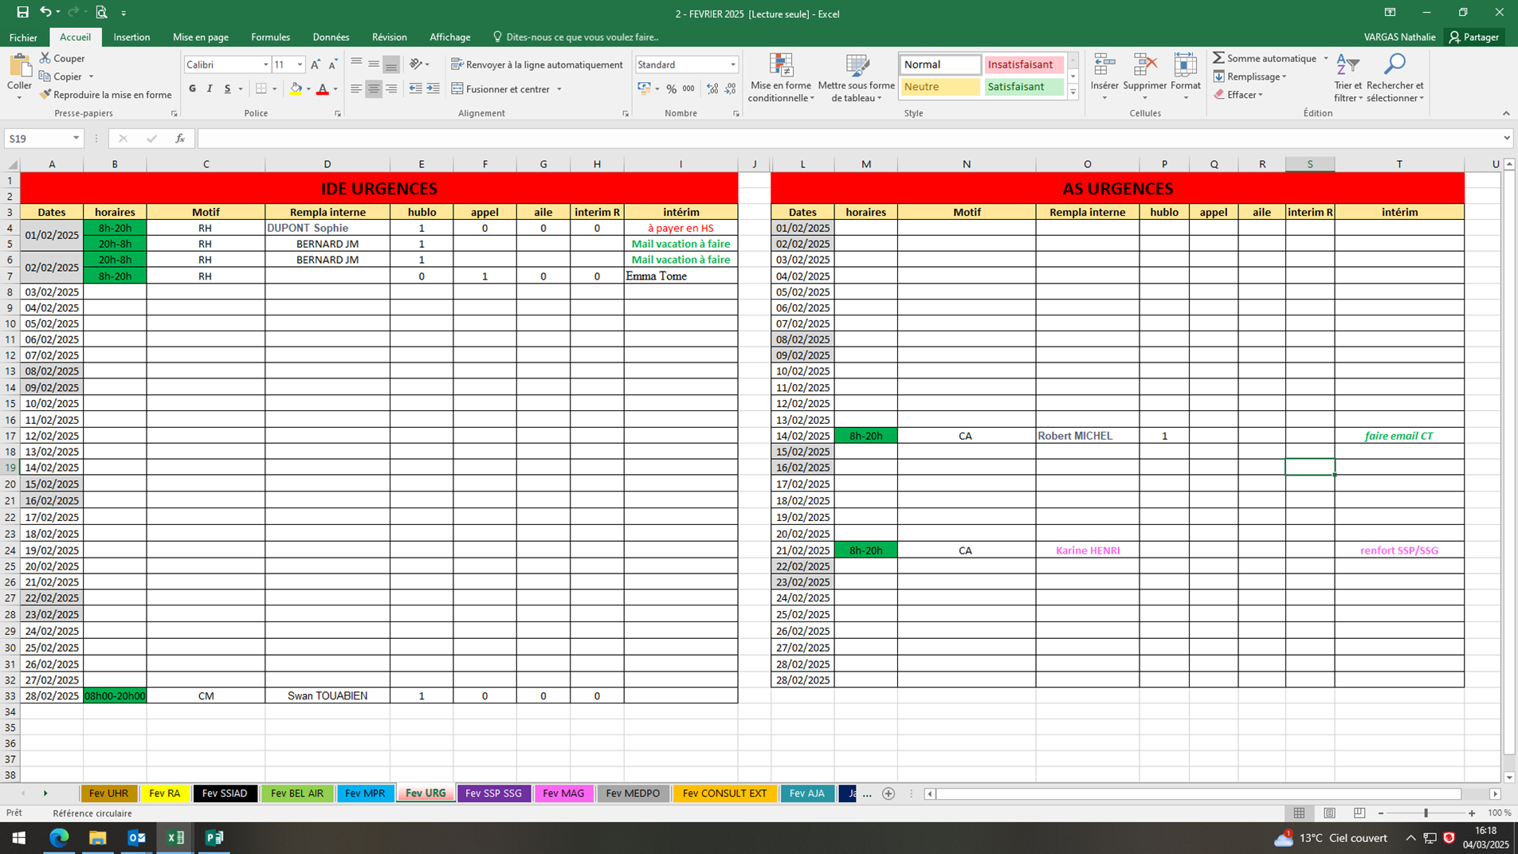The width and height of the screenshot is (1518, 854).
Task: Open the Fusionner et centrer arrow
Action: [559, 89]
